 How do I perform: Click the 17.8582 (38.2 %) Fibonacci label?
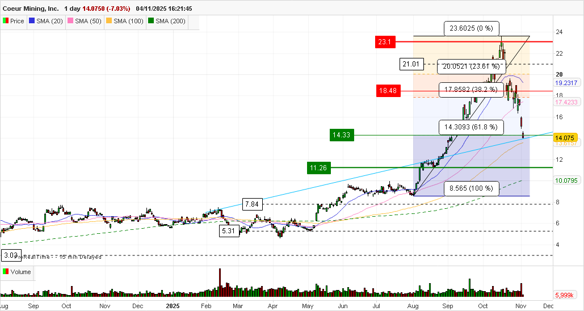[471, 90]
